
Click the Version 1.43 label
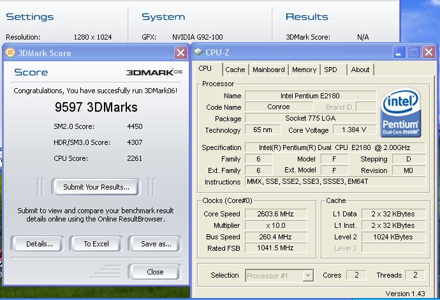click(405, 294)
